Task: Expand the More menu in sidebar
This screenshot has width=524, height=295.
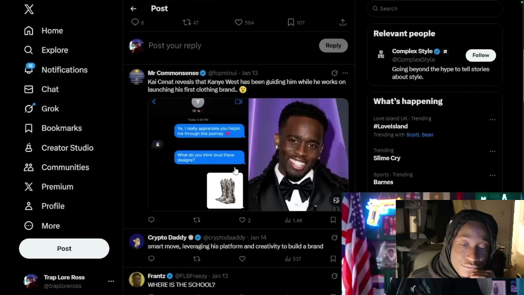Action: tap(42, 226)
